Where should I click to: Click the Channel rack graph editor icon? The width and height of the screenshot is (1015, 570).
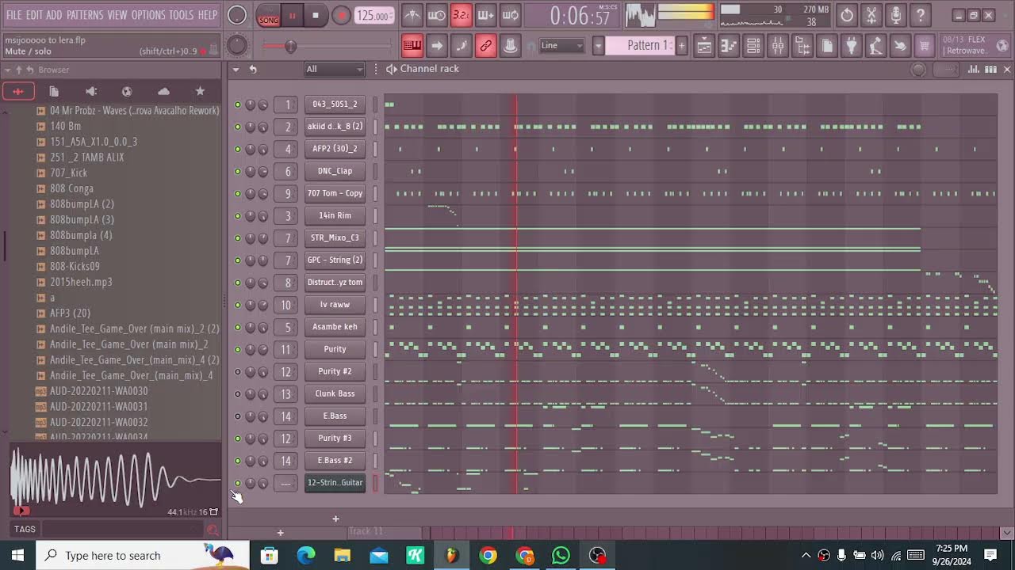(974, 70)
